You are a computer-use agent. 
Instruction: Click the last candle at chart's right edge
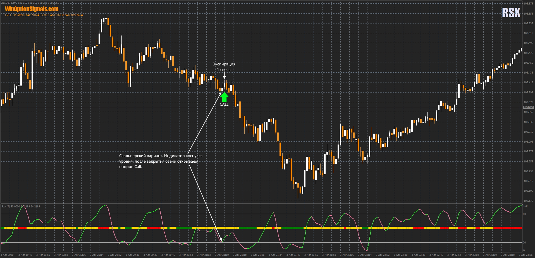point(521,50)
